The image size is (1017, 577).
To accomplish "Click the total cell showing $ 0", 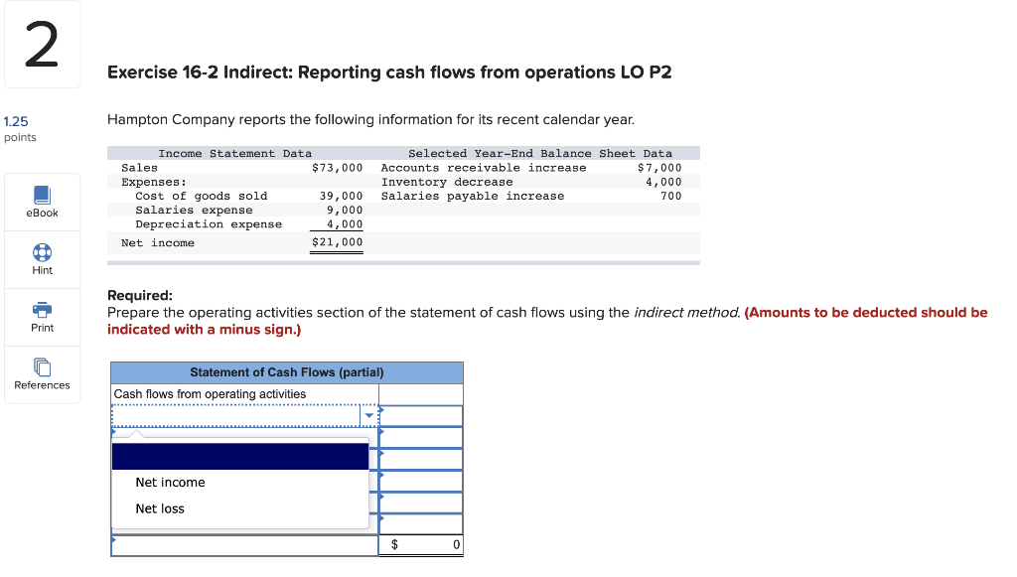I will click(421, 544).
